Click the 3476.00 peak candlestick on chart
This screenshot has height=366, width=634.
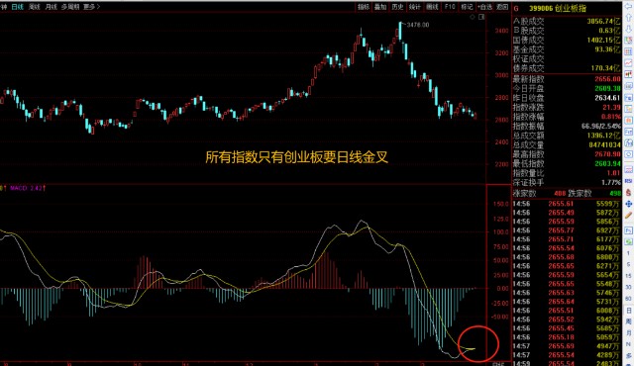pos(400,32)
